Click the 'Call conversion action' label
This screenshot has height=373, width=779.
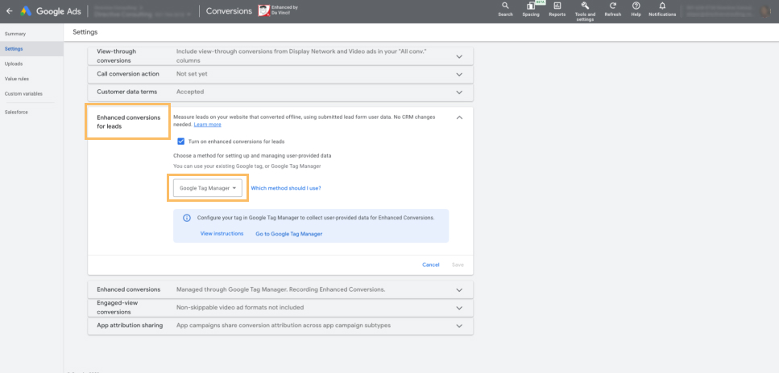128,74
